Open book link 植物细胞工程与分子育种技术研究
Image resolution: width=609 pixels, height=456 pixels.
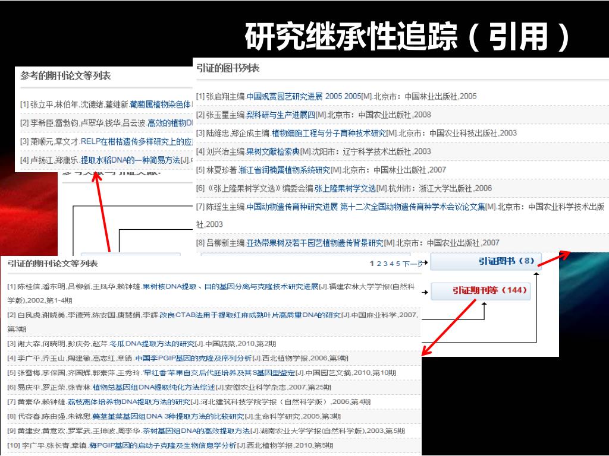pyautogui.click(x=328, y=133)
